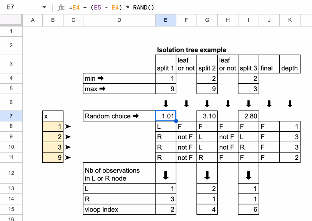Click the arrowhead next to x value 9

pos(69,158)
